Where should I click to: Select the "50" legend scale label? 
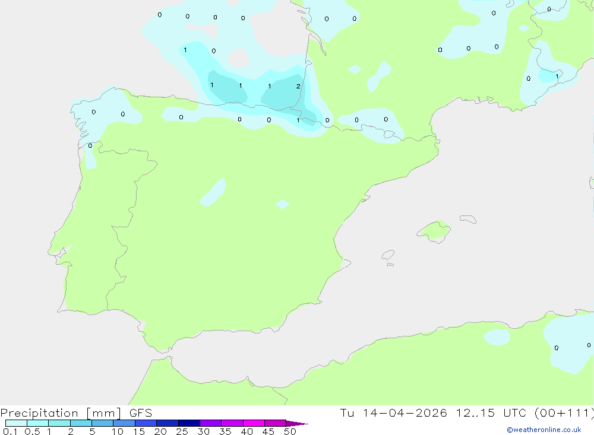pos(290,431)
